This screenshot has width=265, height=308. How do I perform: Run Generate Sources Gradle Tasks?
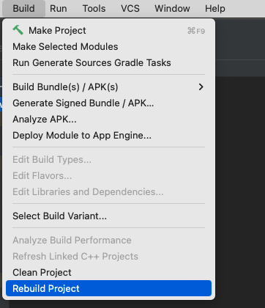(x=108, y=63)
